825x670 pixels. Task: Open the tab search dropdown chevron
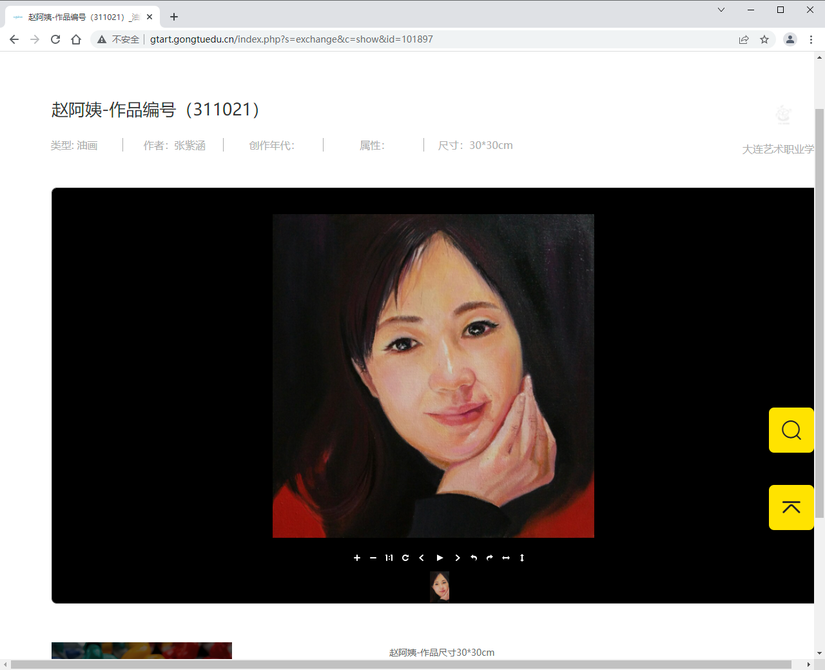[x=721, y=10]
